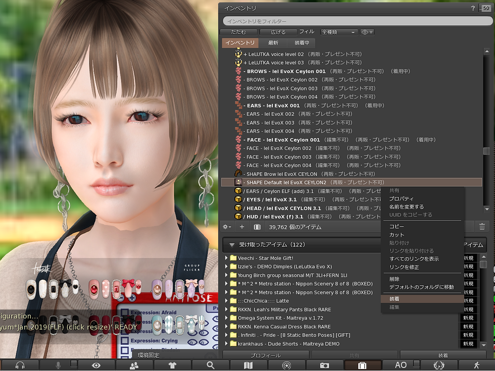Click the snapshot camera icon
The width and height of the screenshot is (495, 371).
pyautogui.click(x=324, y=365)
